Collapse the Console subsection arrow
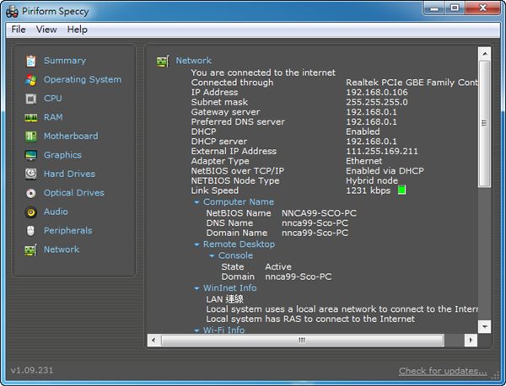Screen dimensions: 506x386 click(x=212, y=255)
